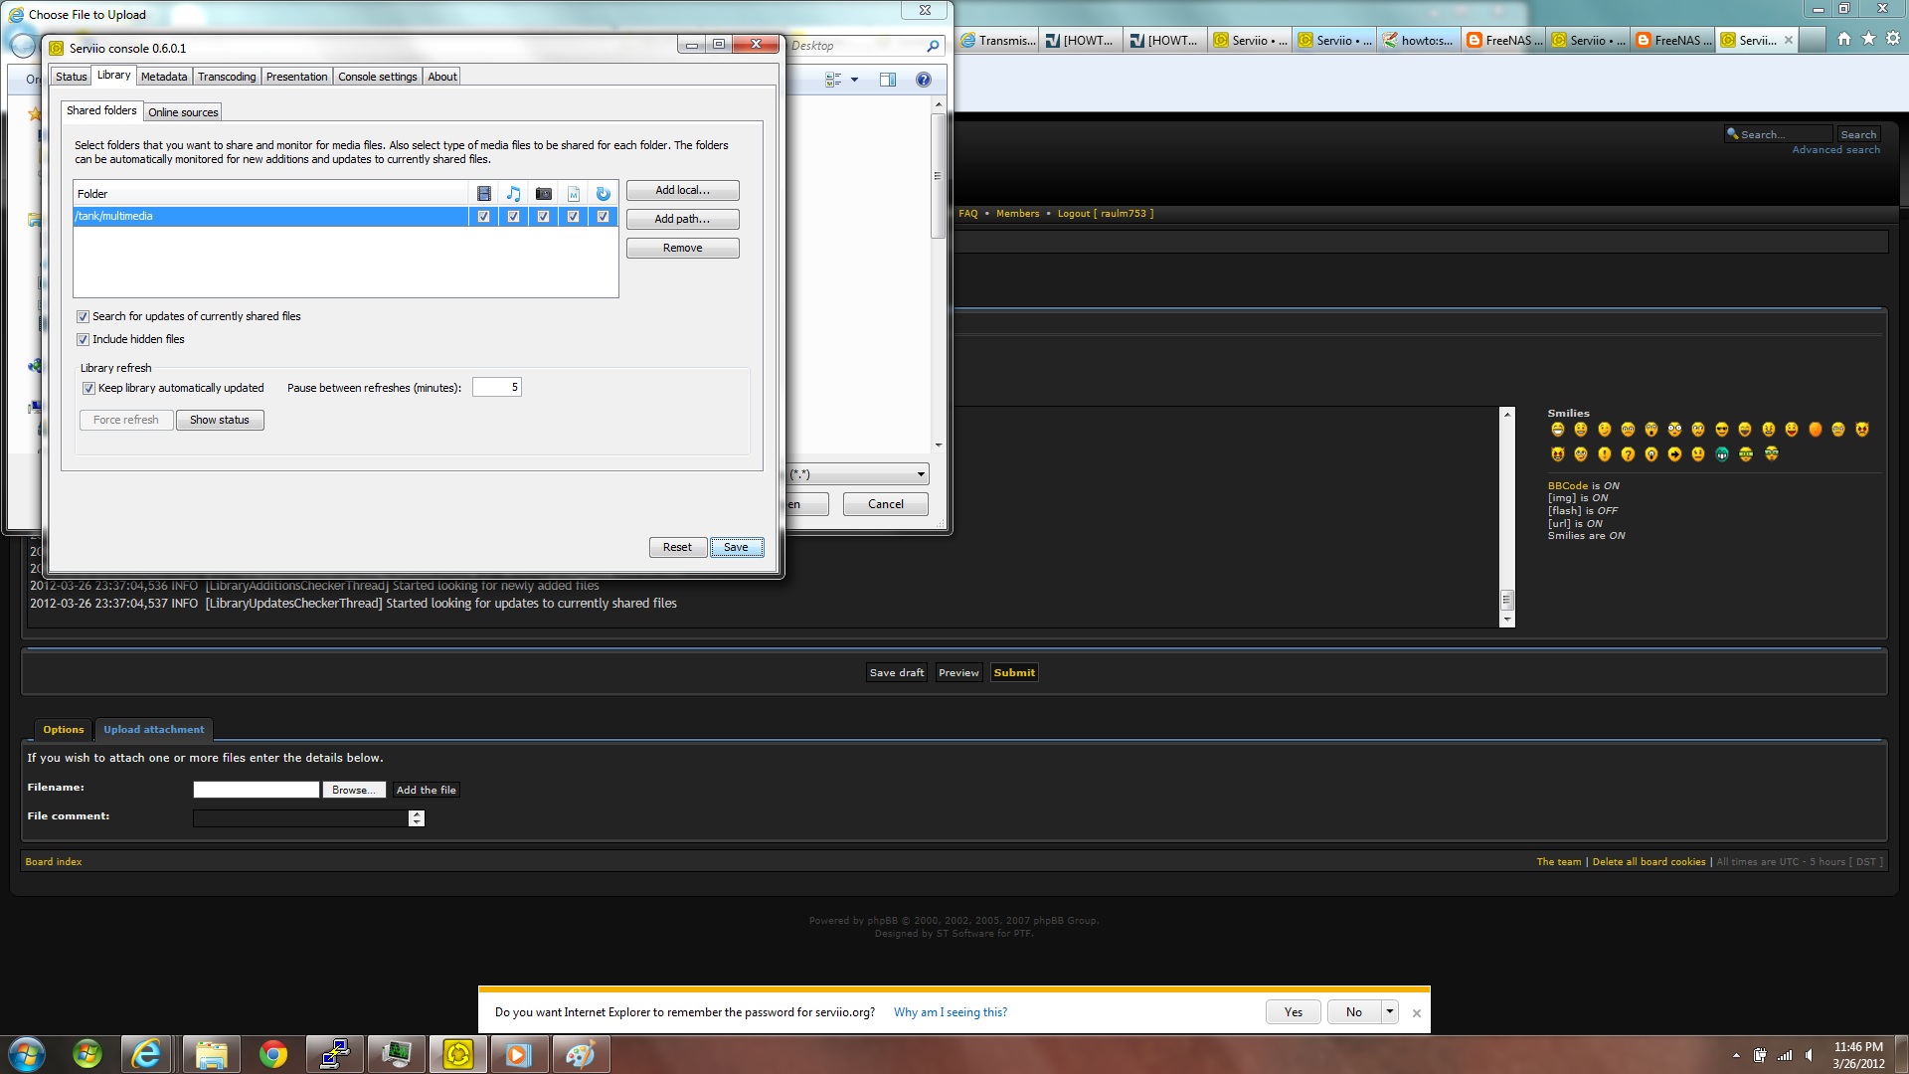The image size is (1909, 1074).
Task: Toggle preview pane icon in upload dialog
Action: 888,80
